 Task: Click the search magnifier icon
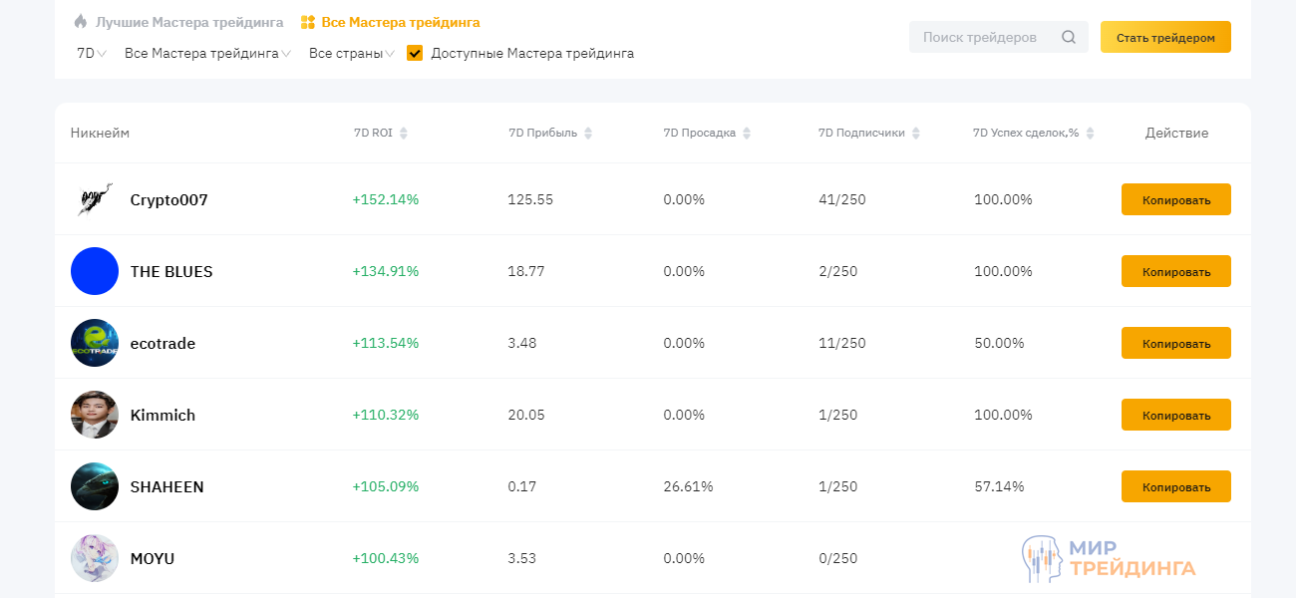[1069, 38]
